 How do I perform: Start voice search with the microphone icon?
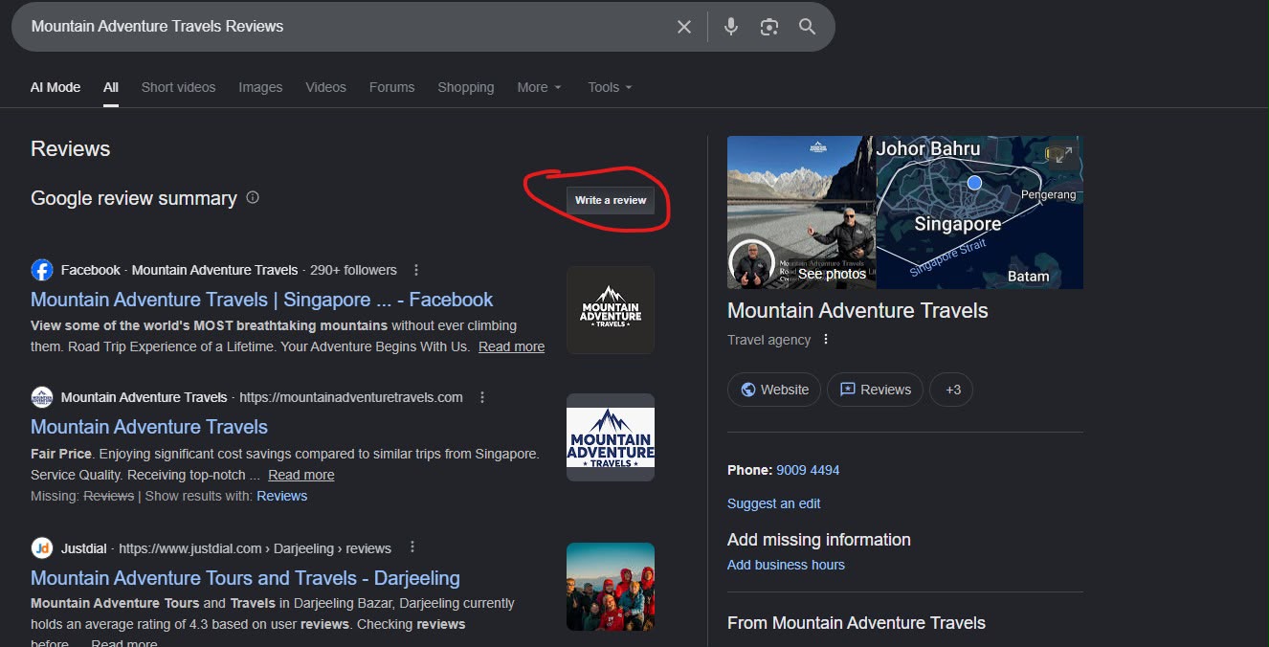click(731, 27)
